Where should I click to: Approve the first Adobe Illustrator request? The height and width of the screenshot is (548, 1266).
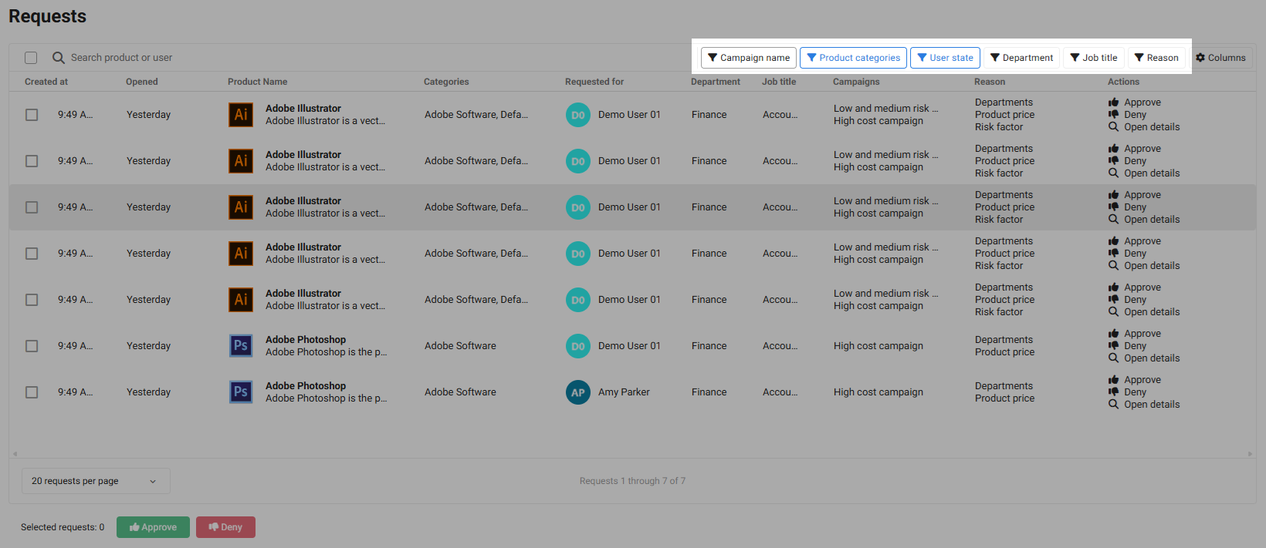click(x=1135, y=103)
